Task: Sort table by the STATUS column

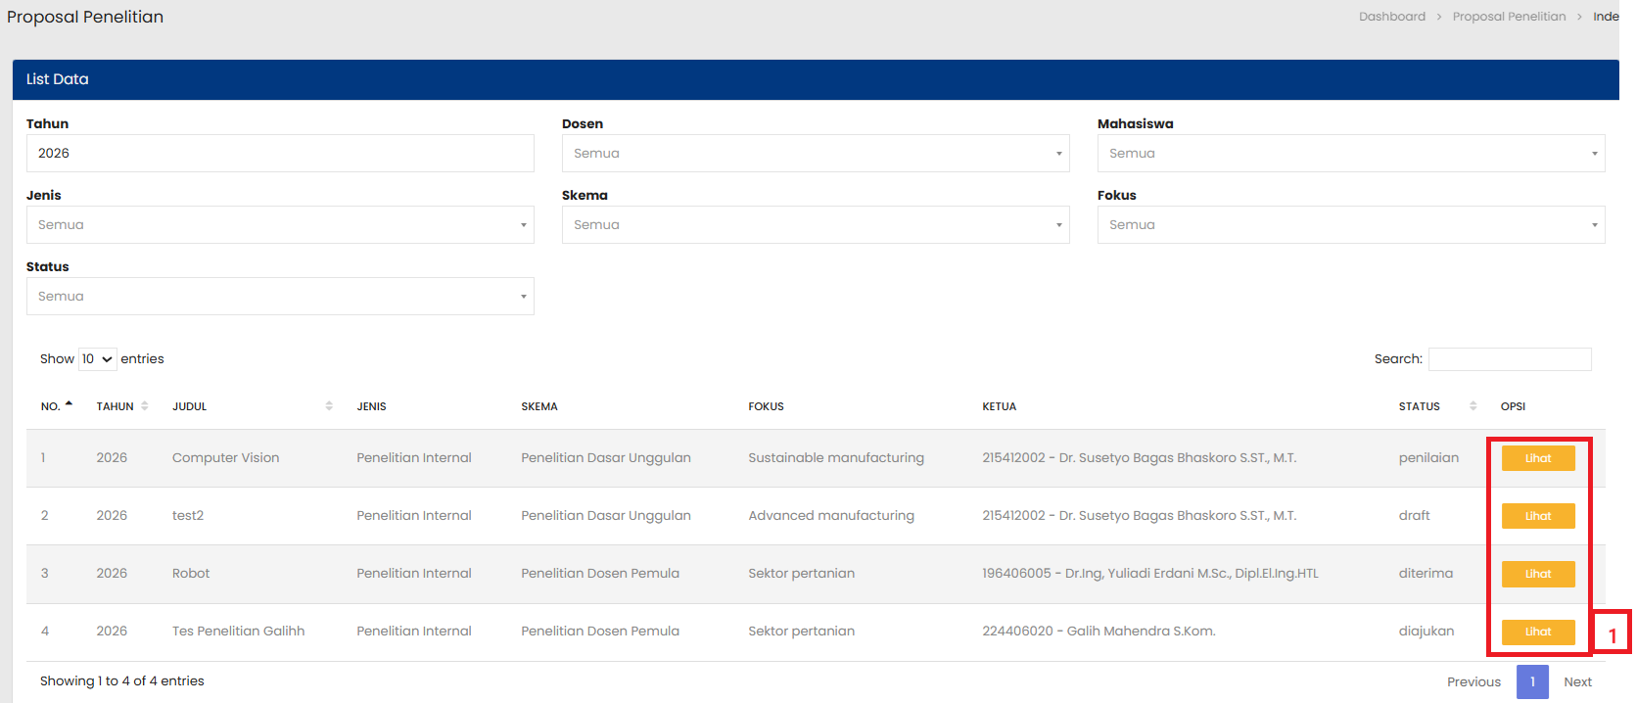Action: coord(1472,406)
